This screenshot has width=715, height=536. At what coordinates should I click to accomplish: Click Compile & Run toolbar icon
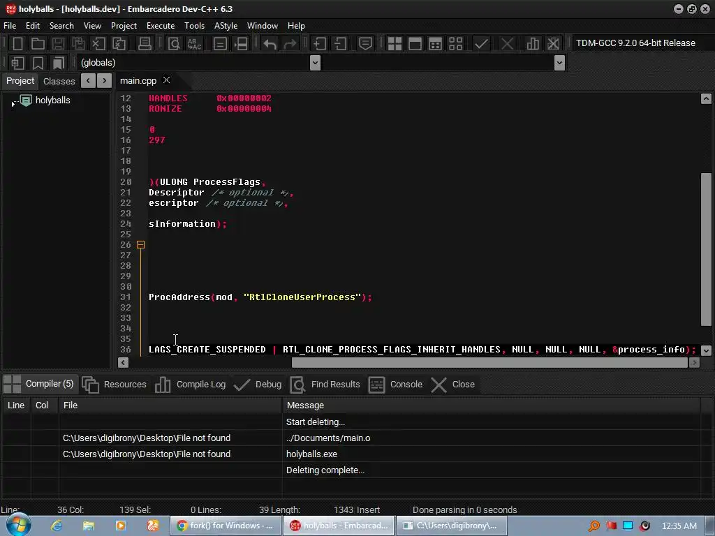436,44
